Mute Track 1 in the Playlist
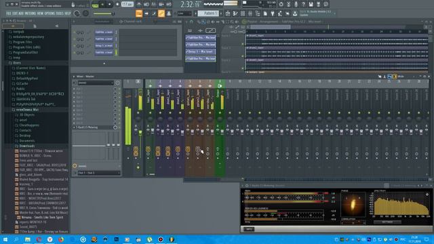 (x=243, y=43)
